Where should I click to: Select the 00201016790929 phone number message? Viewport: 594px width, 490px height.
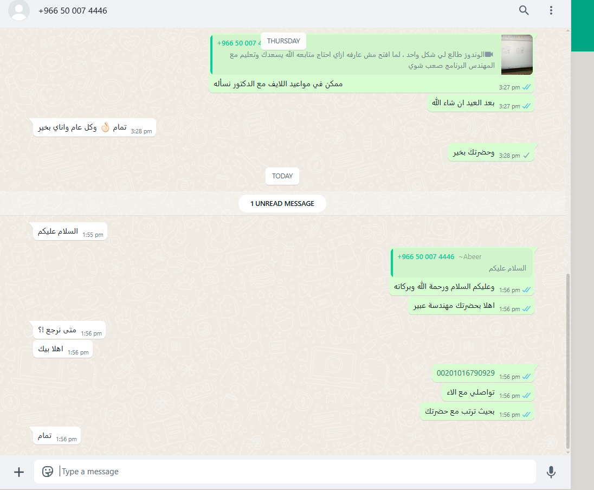coord(466,373)
